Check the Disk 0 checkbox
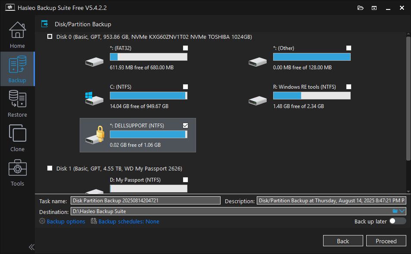This screenshot has height=254, width=411. tap(50, 37)
